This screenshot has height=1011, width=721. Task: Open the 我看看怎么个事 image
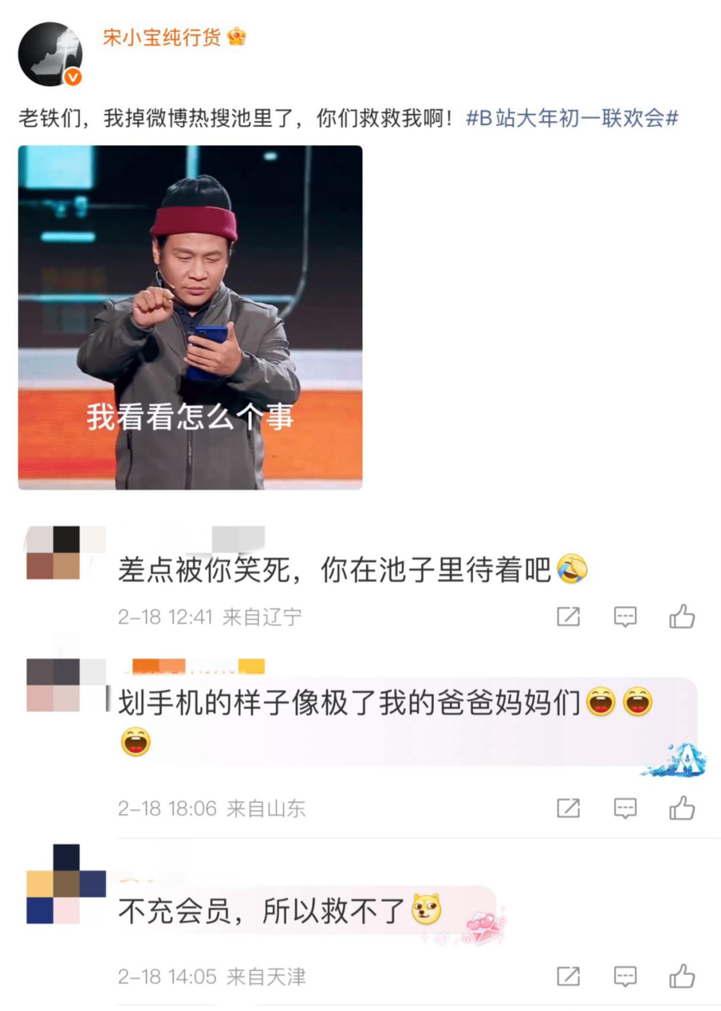[x=190, y=317]
